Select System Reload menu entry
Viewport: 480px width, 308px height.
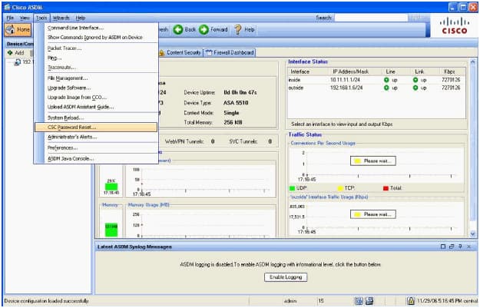96,118
